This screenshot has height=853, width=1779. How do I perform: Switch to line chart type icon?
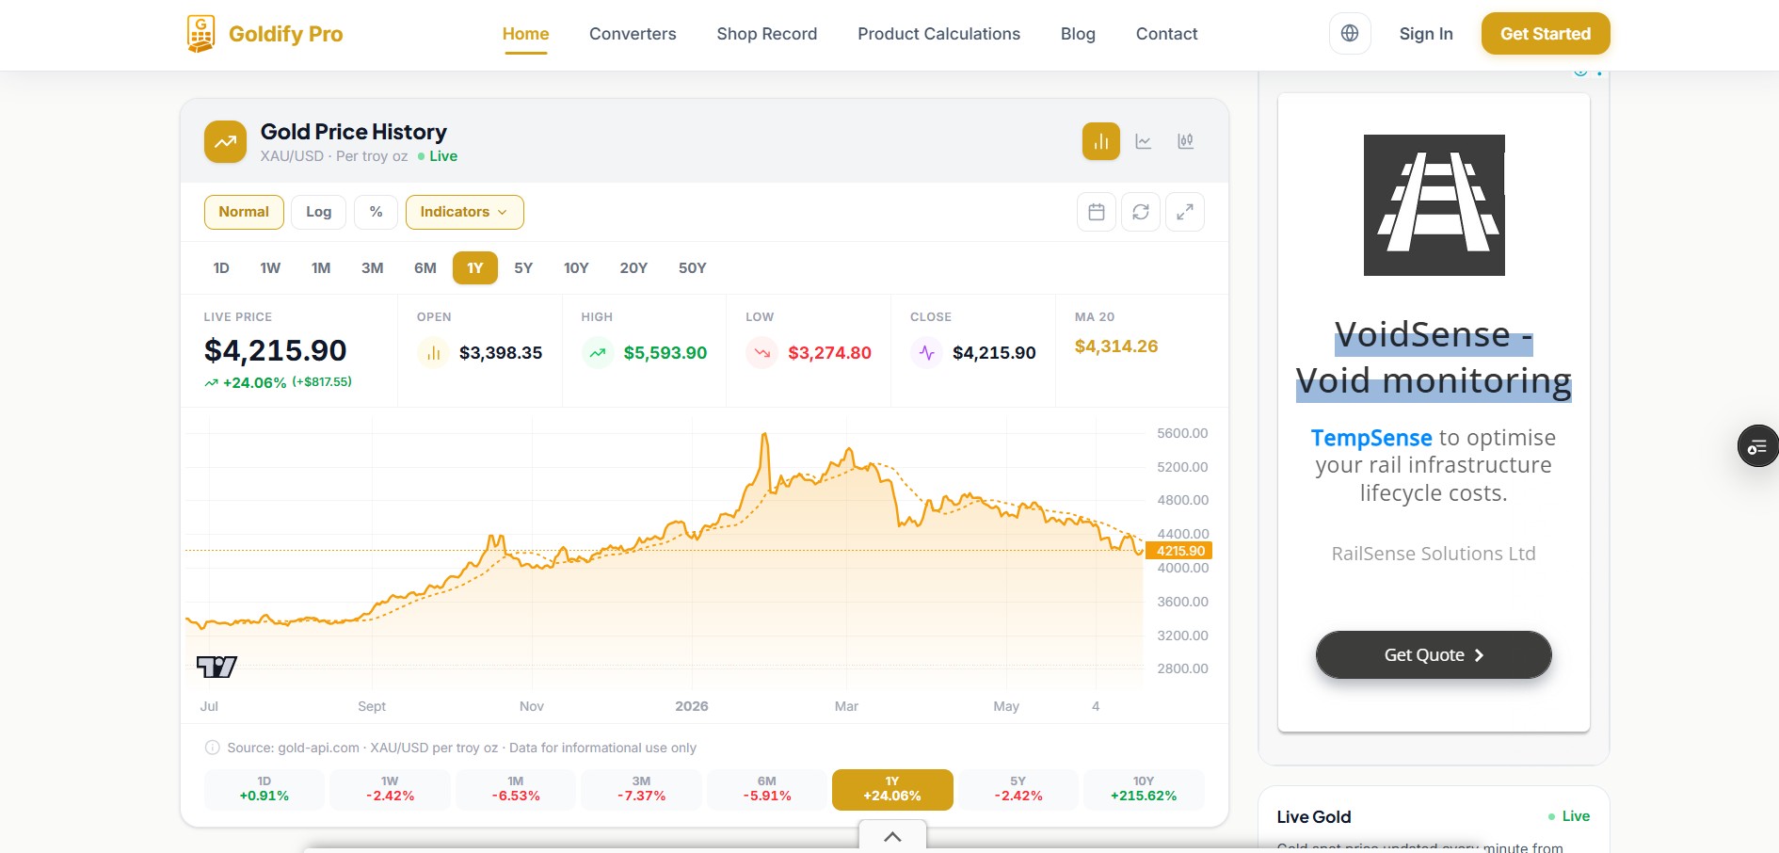pos(1144,141)
